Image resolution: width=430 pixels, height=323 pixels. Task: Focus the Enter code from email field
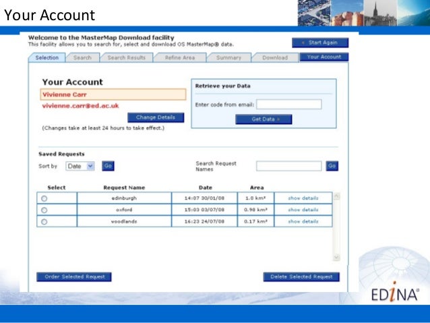point(288,105)
